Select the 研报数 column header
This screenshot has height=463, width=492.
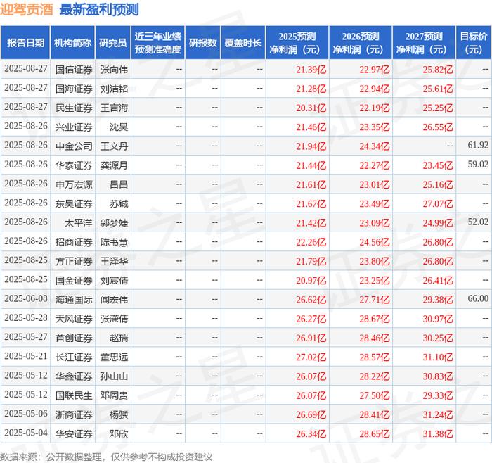tap(202, 43)
